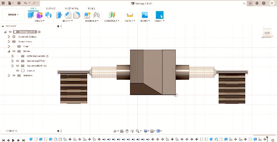Jump to the timeline end
The height and width of the screenshot is (142, 277).
(x=24, y=140)
